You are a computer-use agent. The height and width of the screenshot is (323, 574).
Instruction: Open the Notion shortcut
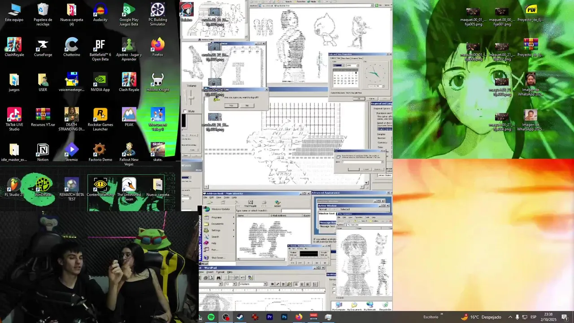[43, 153]
